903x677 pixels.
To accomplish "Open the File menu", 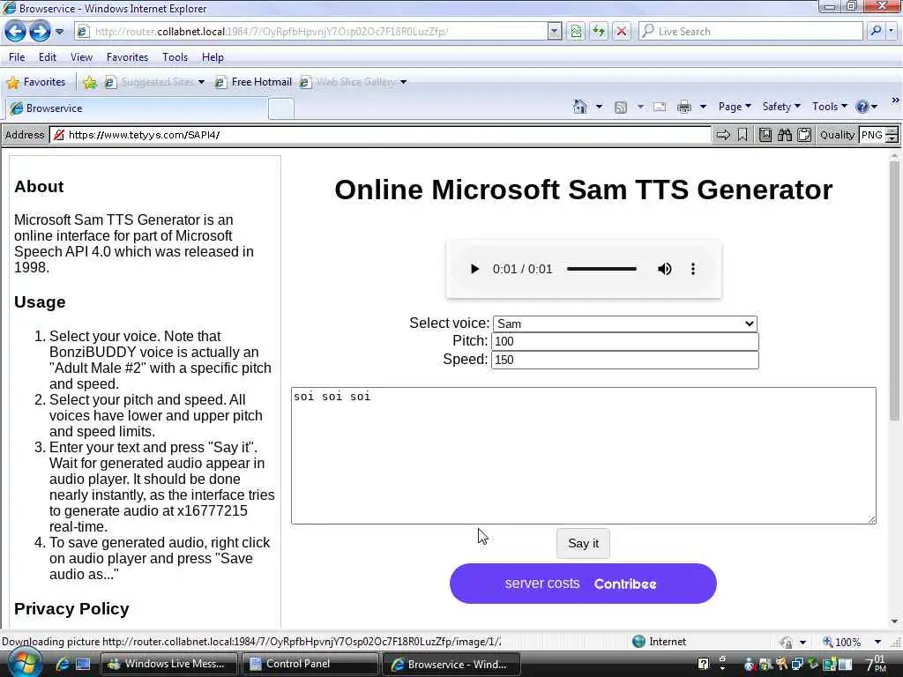I will (x=17, y=57).
